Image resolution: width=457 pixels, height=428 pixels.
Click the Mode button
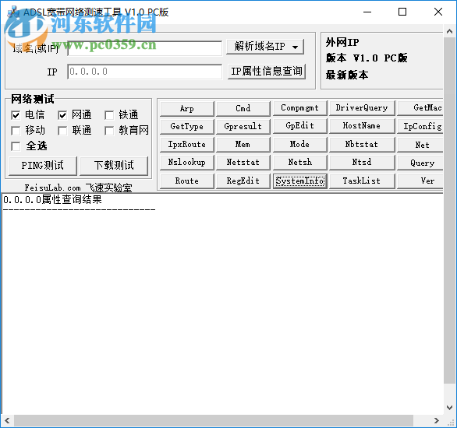click(x=299, y=145)
